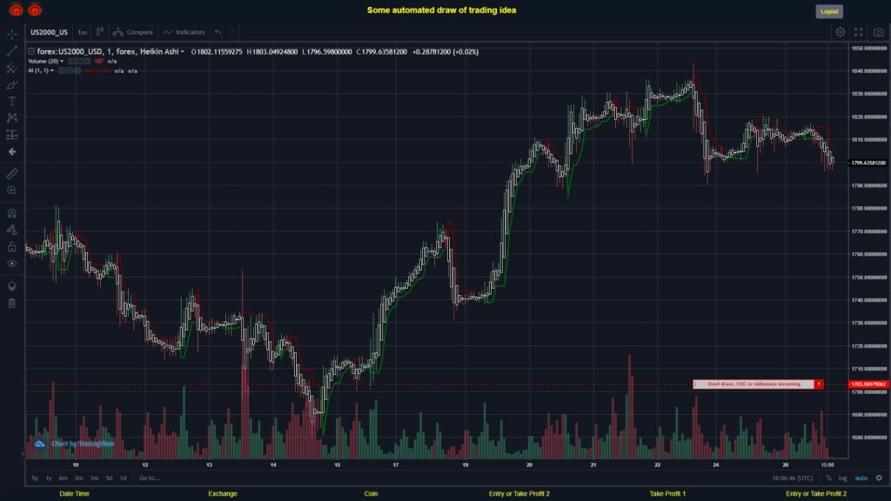Select the ruler measure tool
This screenshot has height=501, width=891.
point(12,174)
